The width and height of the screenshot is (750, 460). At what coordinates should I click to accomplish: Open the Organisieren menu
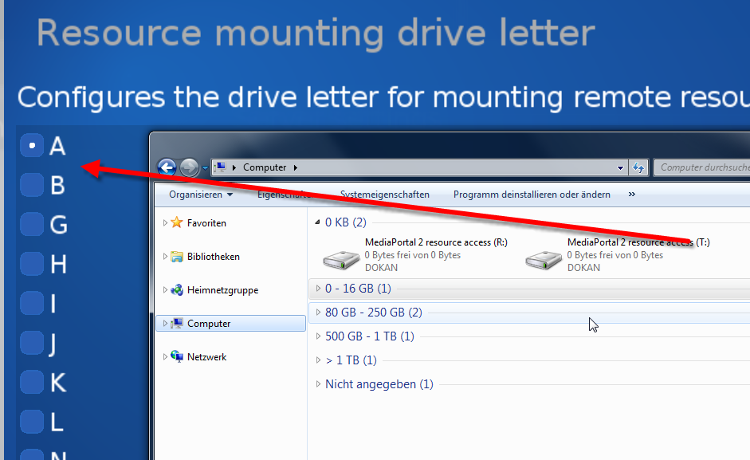coord(201,195)
